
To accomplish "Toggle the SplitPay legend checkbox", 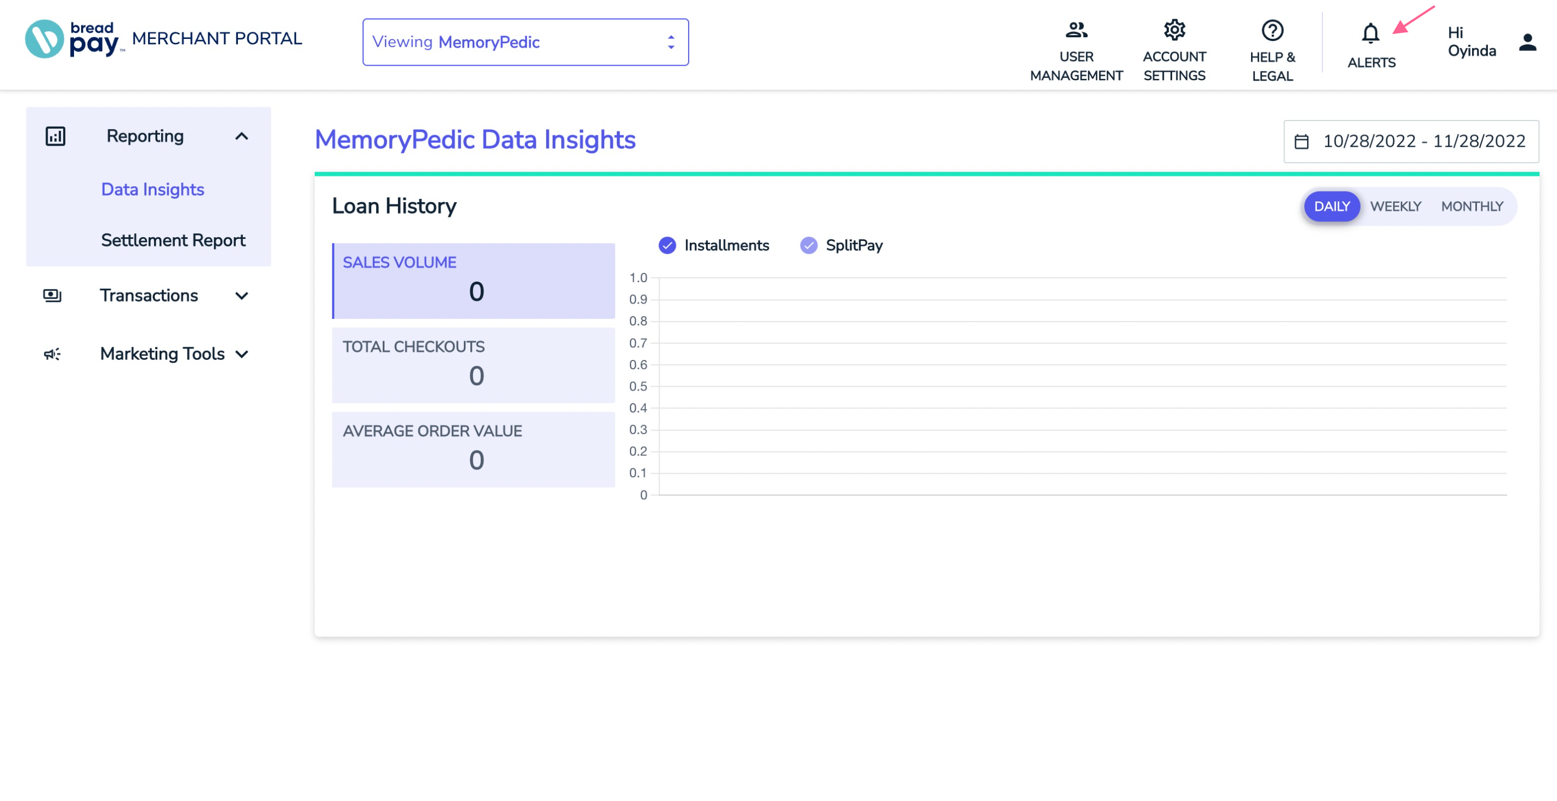I will pyautogui.click(x=808, y=245).
